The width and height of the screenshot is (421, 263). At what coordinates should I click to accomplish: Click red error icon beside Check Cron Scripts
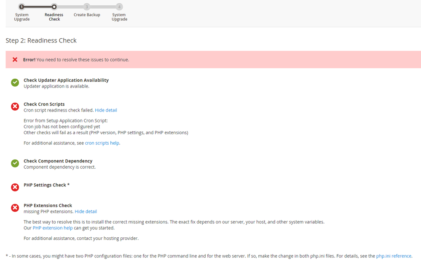(x=15, y=107)
